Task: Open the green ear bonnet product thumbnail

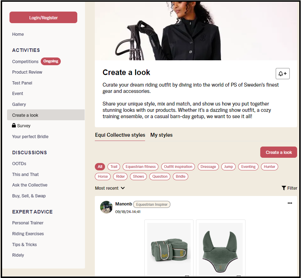Action: coord(221,248)
